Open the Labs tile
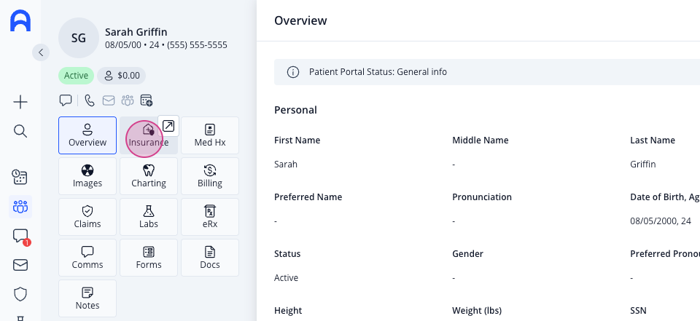 point(149,217)
